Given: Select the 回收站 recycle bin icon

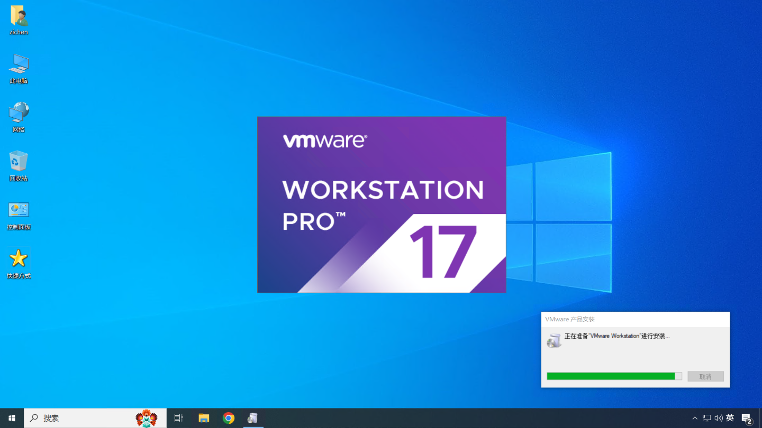Looking at the screenshot, I should point(19,166).
